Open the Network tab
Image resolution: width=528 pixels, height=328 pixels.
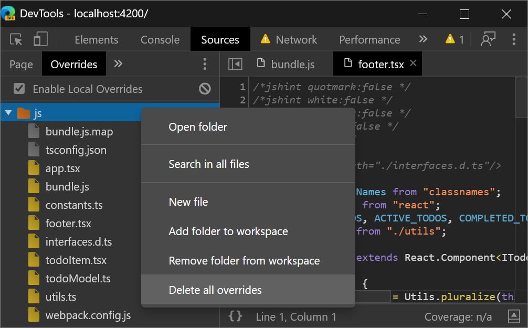click(289, 40)
